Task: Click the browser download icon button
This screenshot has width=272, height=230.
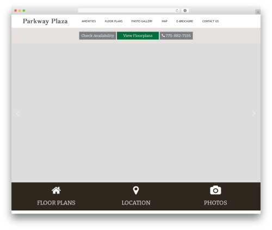Action: click(x=185, y=10)
